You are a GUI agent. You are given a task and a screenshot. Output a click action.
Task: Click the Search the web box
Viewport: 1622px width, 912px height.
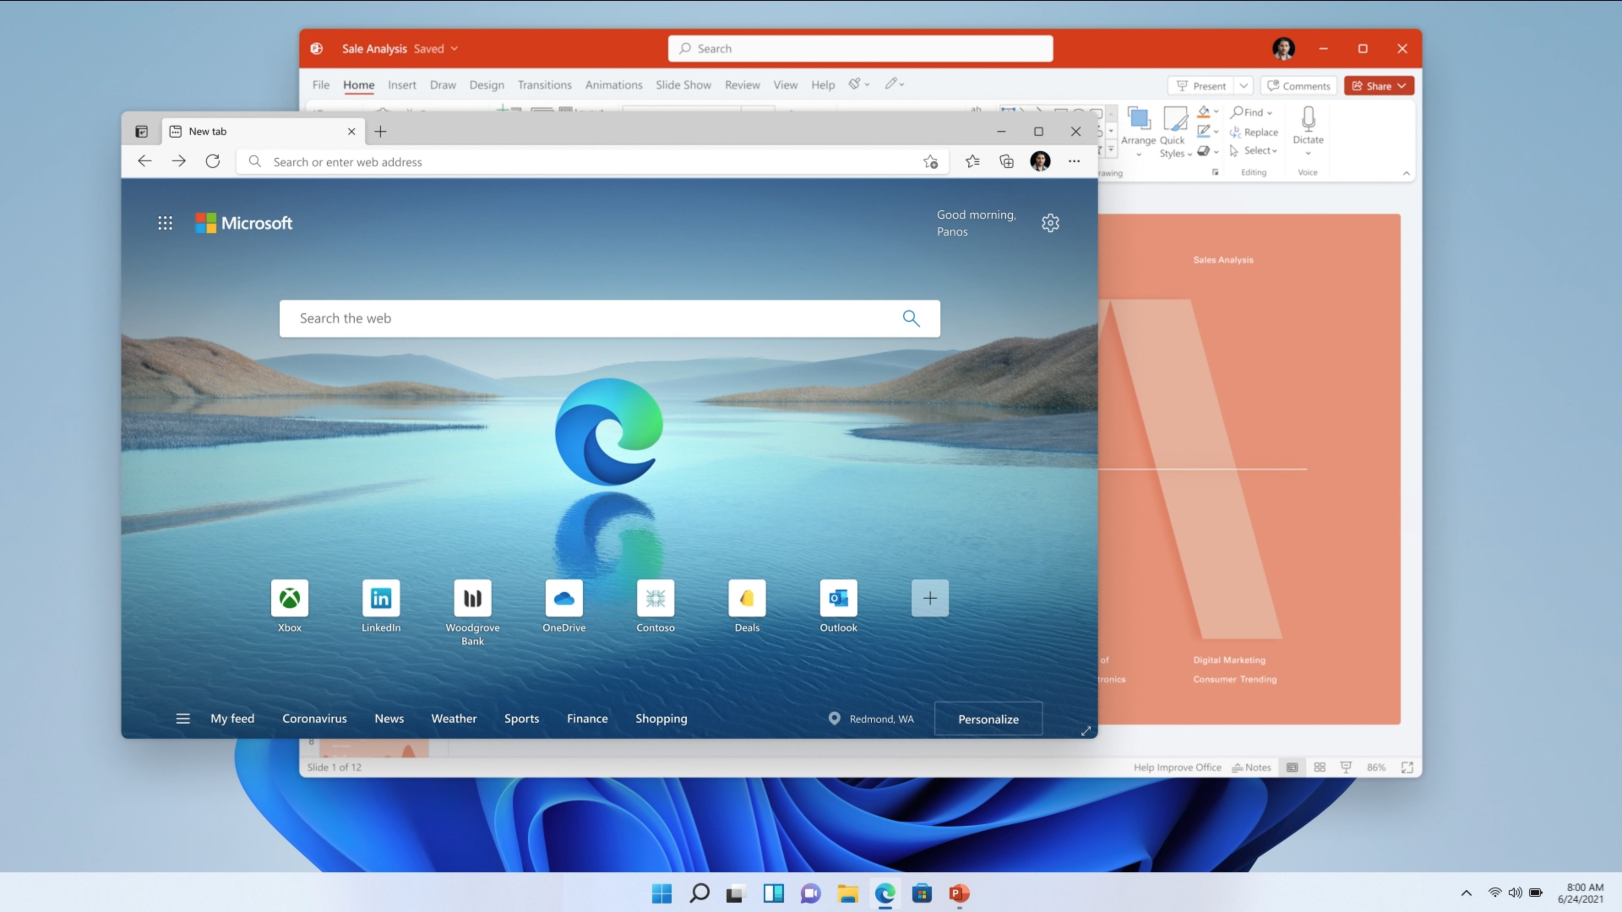pyautogui.click(x=610, y=318)
